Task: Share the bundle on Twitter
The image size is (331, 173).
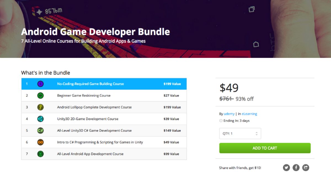Action: tap(286, 167)
